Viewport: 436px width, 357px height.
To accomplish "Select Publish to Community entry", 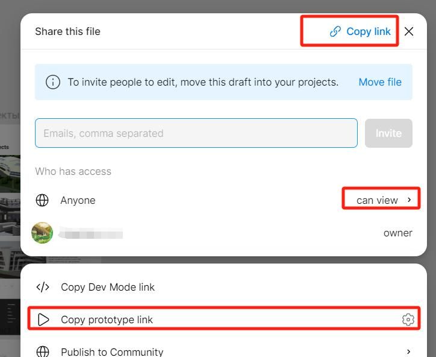I will pyautogui.click(x=112, y=352).
